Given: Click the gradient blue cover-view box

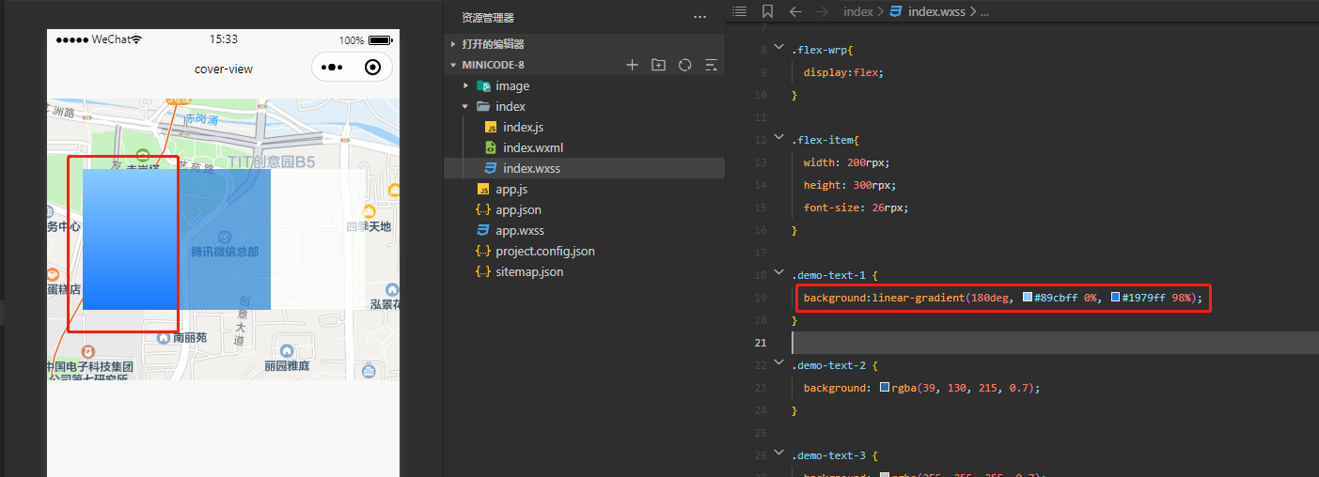Looking at the screenshot, I should (x=130, y=239).
